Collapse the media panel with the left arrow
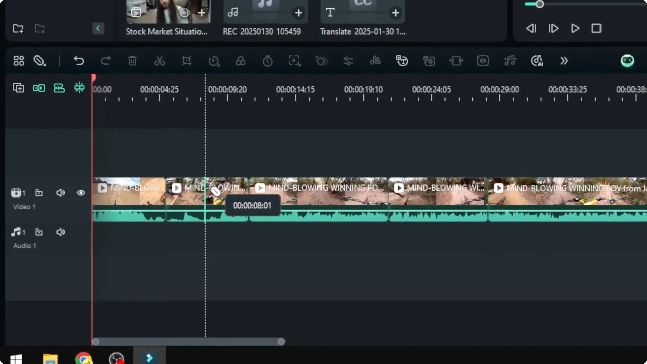 (x=98, y=28)
